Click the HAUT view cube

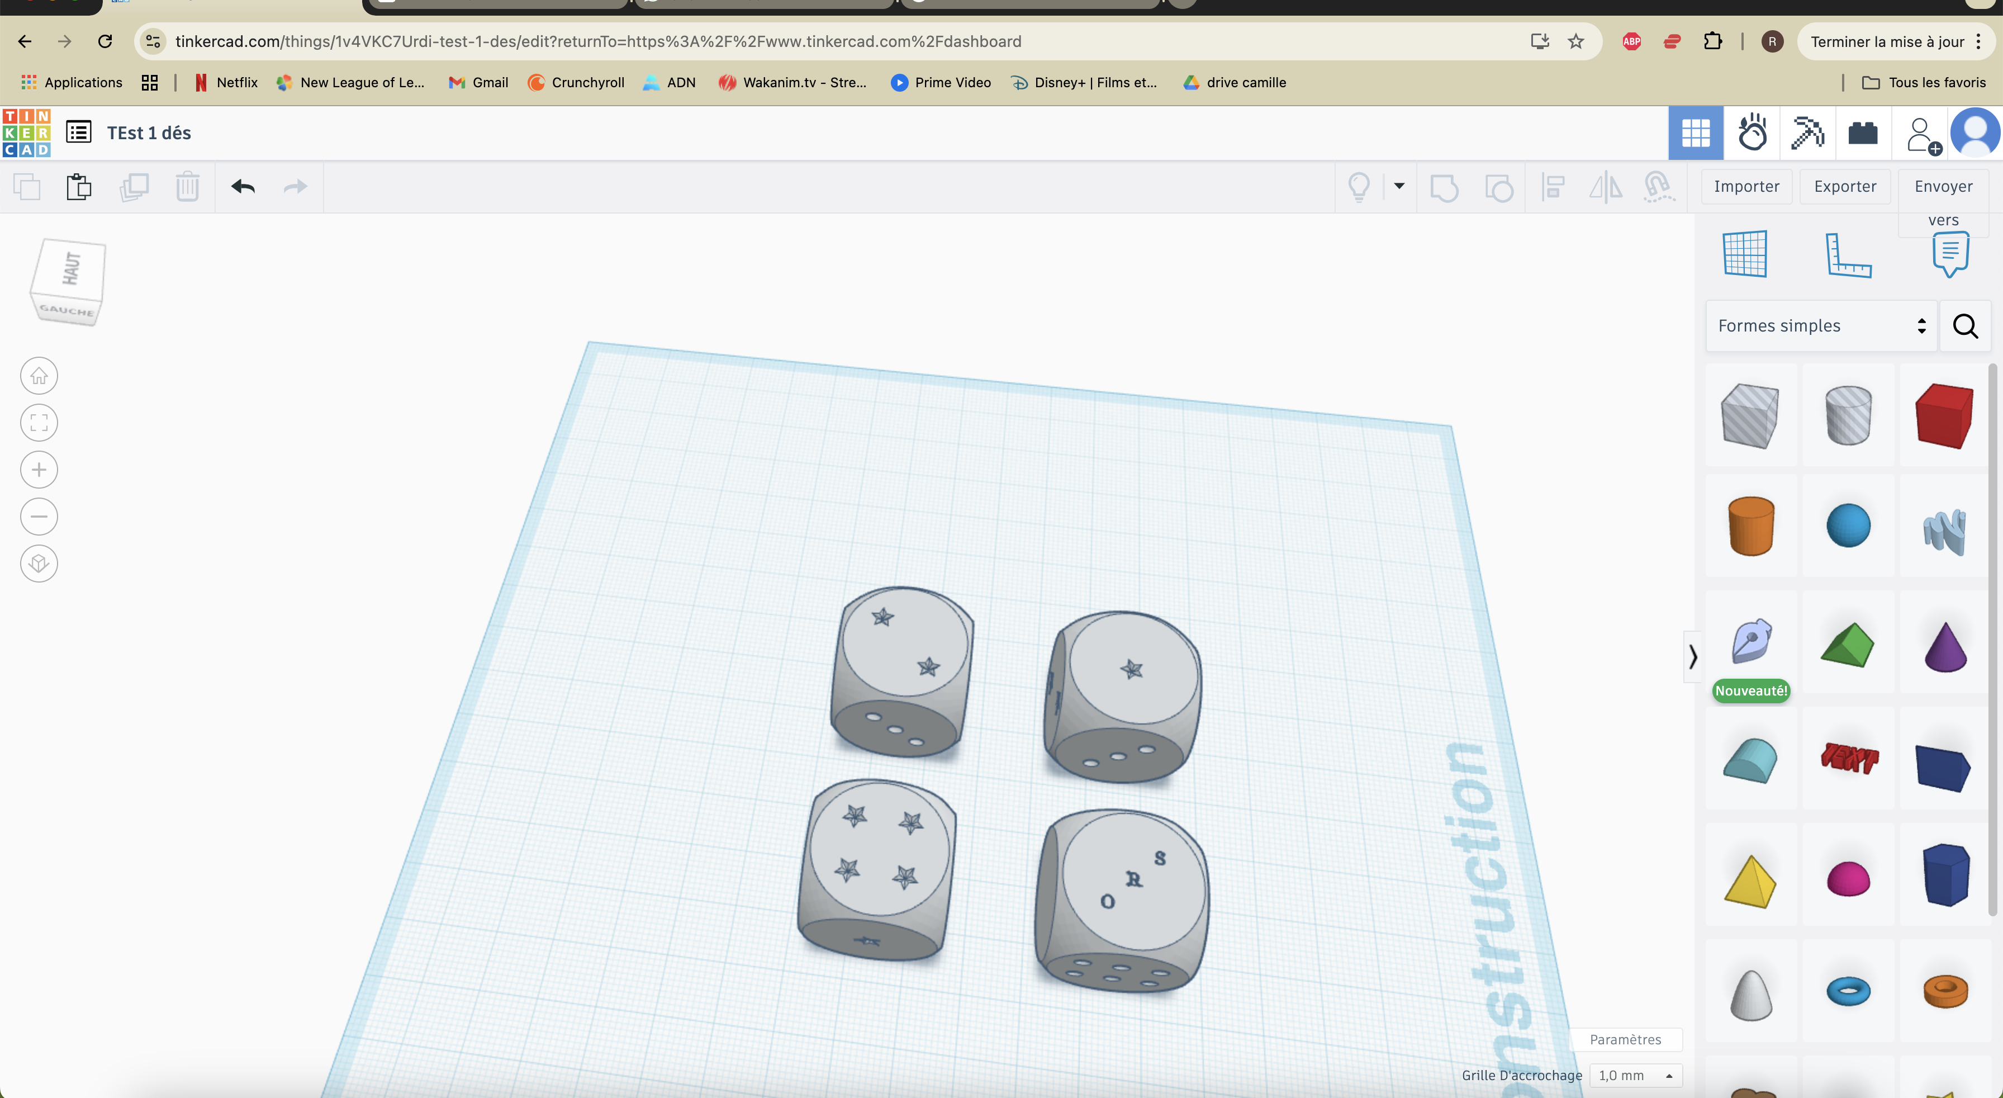(x=70, y=269)
